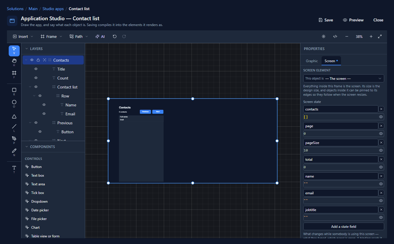Hide the Name layer

coord(44,105)
